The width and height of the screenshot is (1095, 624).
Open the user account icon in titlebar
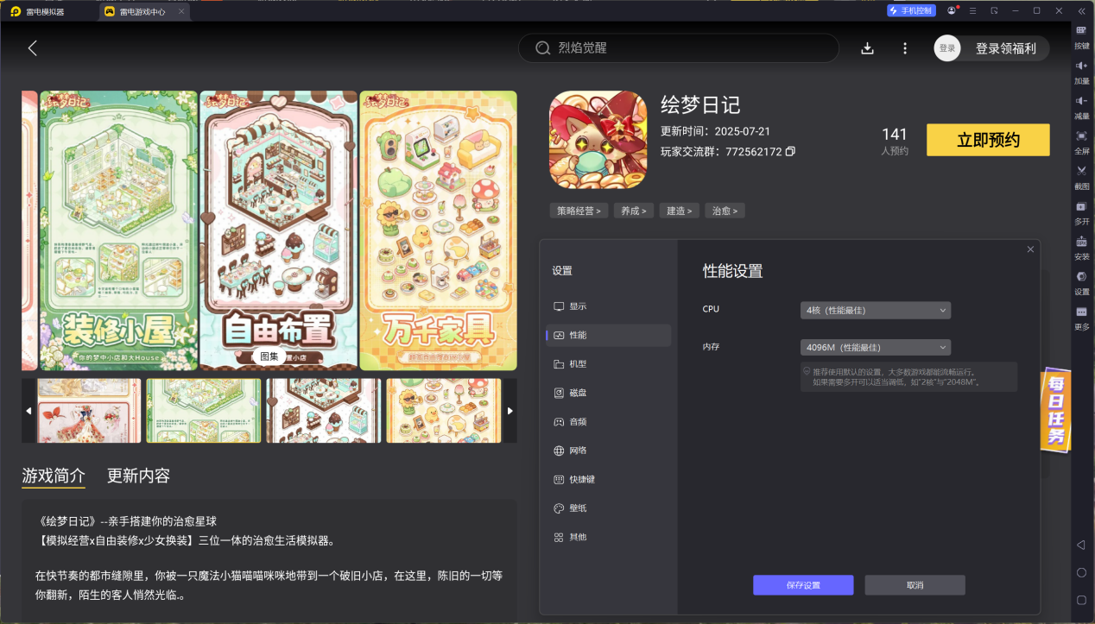[952, 10]
